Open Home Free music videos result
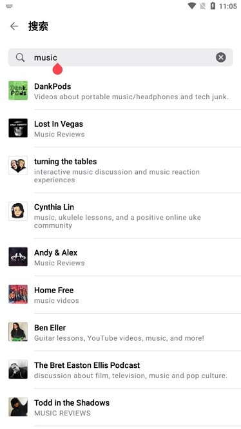The height and width of the screenshot is (429, 241). 120,294
